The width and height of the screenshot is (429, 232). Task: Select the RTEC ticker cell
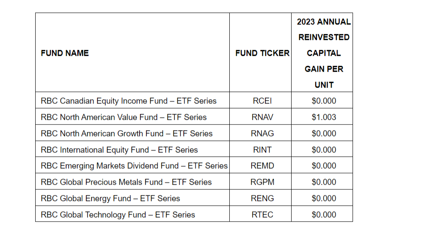point(262,215)
